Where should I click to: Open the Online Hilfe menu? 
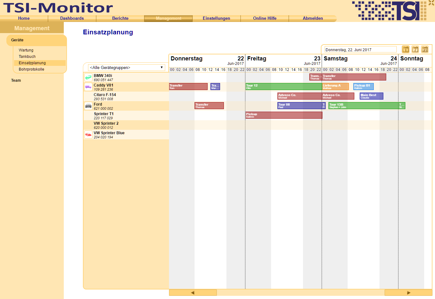(x=265, y=18)
